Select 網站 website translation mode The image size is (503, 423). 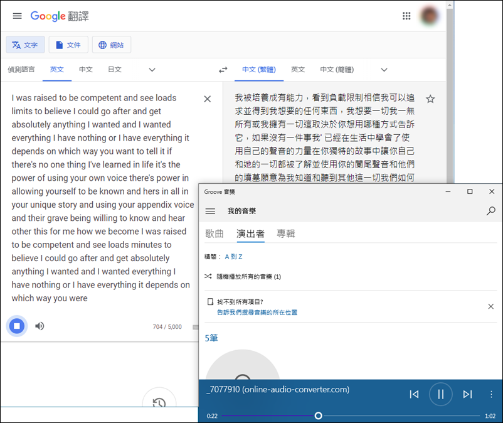pyautogui.click(x=111, y=45)
